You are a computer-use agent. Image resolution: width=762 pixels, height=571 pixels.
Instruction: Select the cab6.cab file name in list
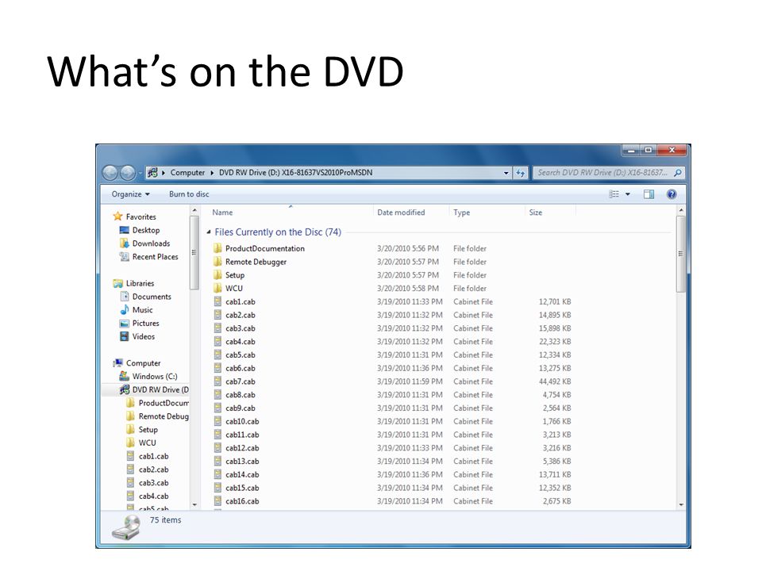tap(240, 368)
